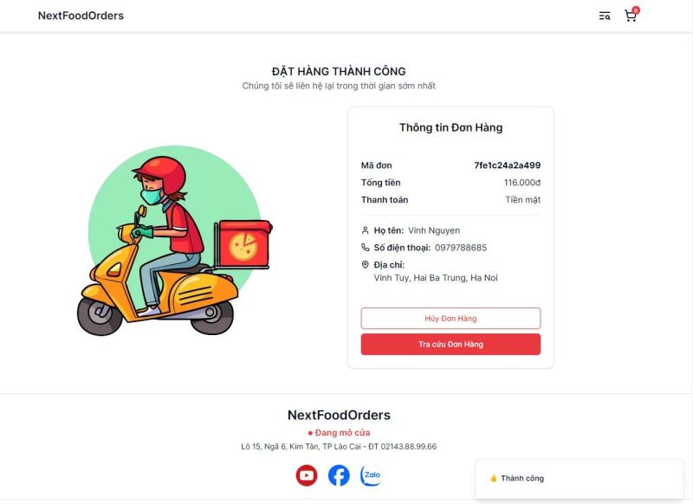The image size is (693, 504).
Task: Click the person icon beside Họ tên
Action: (x=366, y=230)
